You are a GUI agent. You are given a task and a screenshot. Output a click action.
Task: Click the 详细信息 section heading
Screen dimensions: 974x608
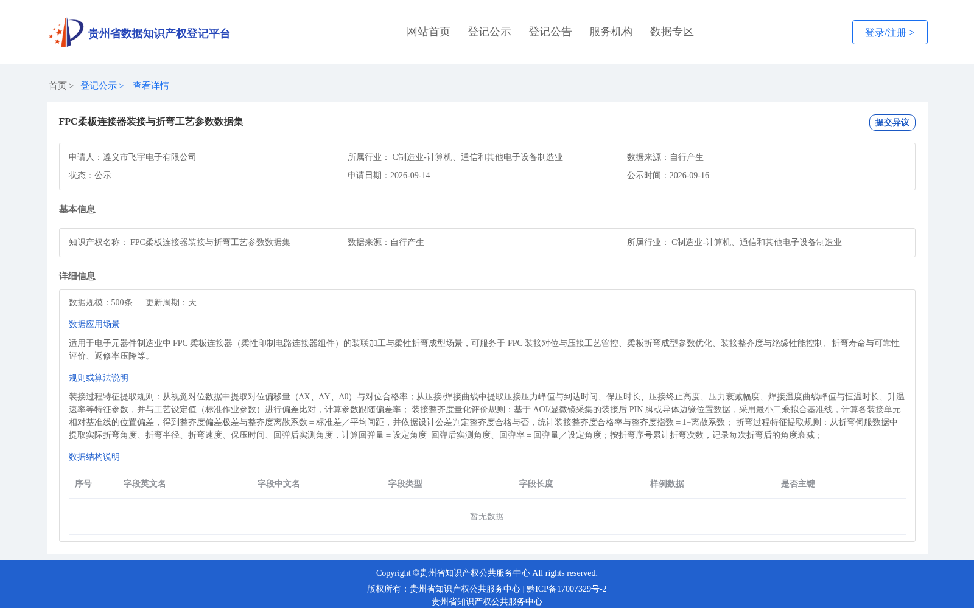pyautogui.click(x=77, y=276)
